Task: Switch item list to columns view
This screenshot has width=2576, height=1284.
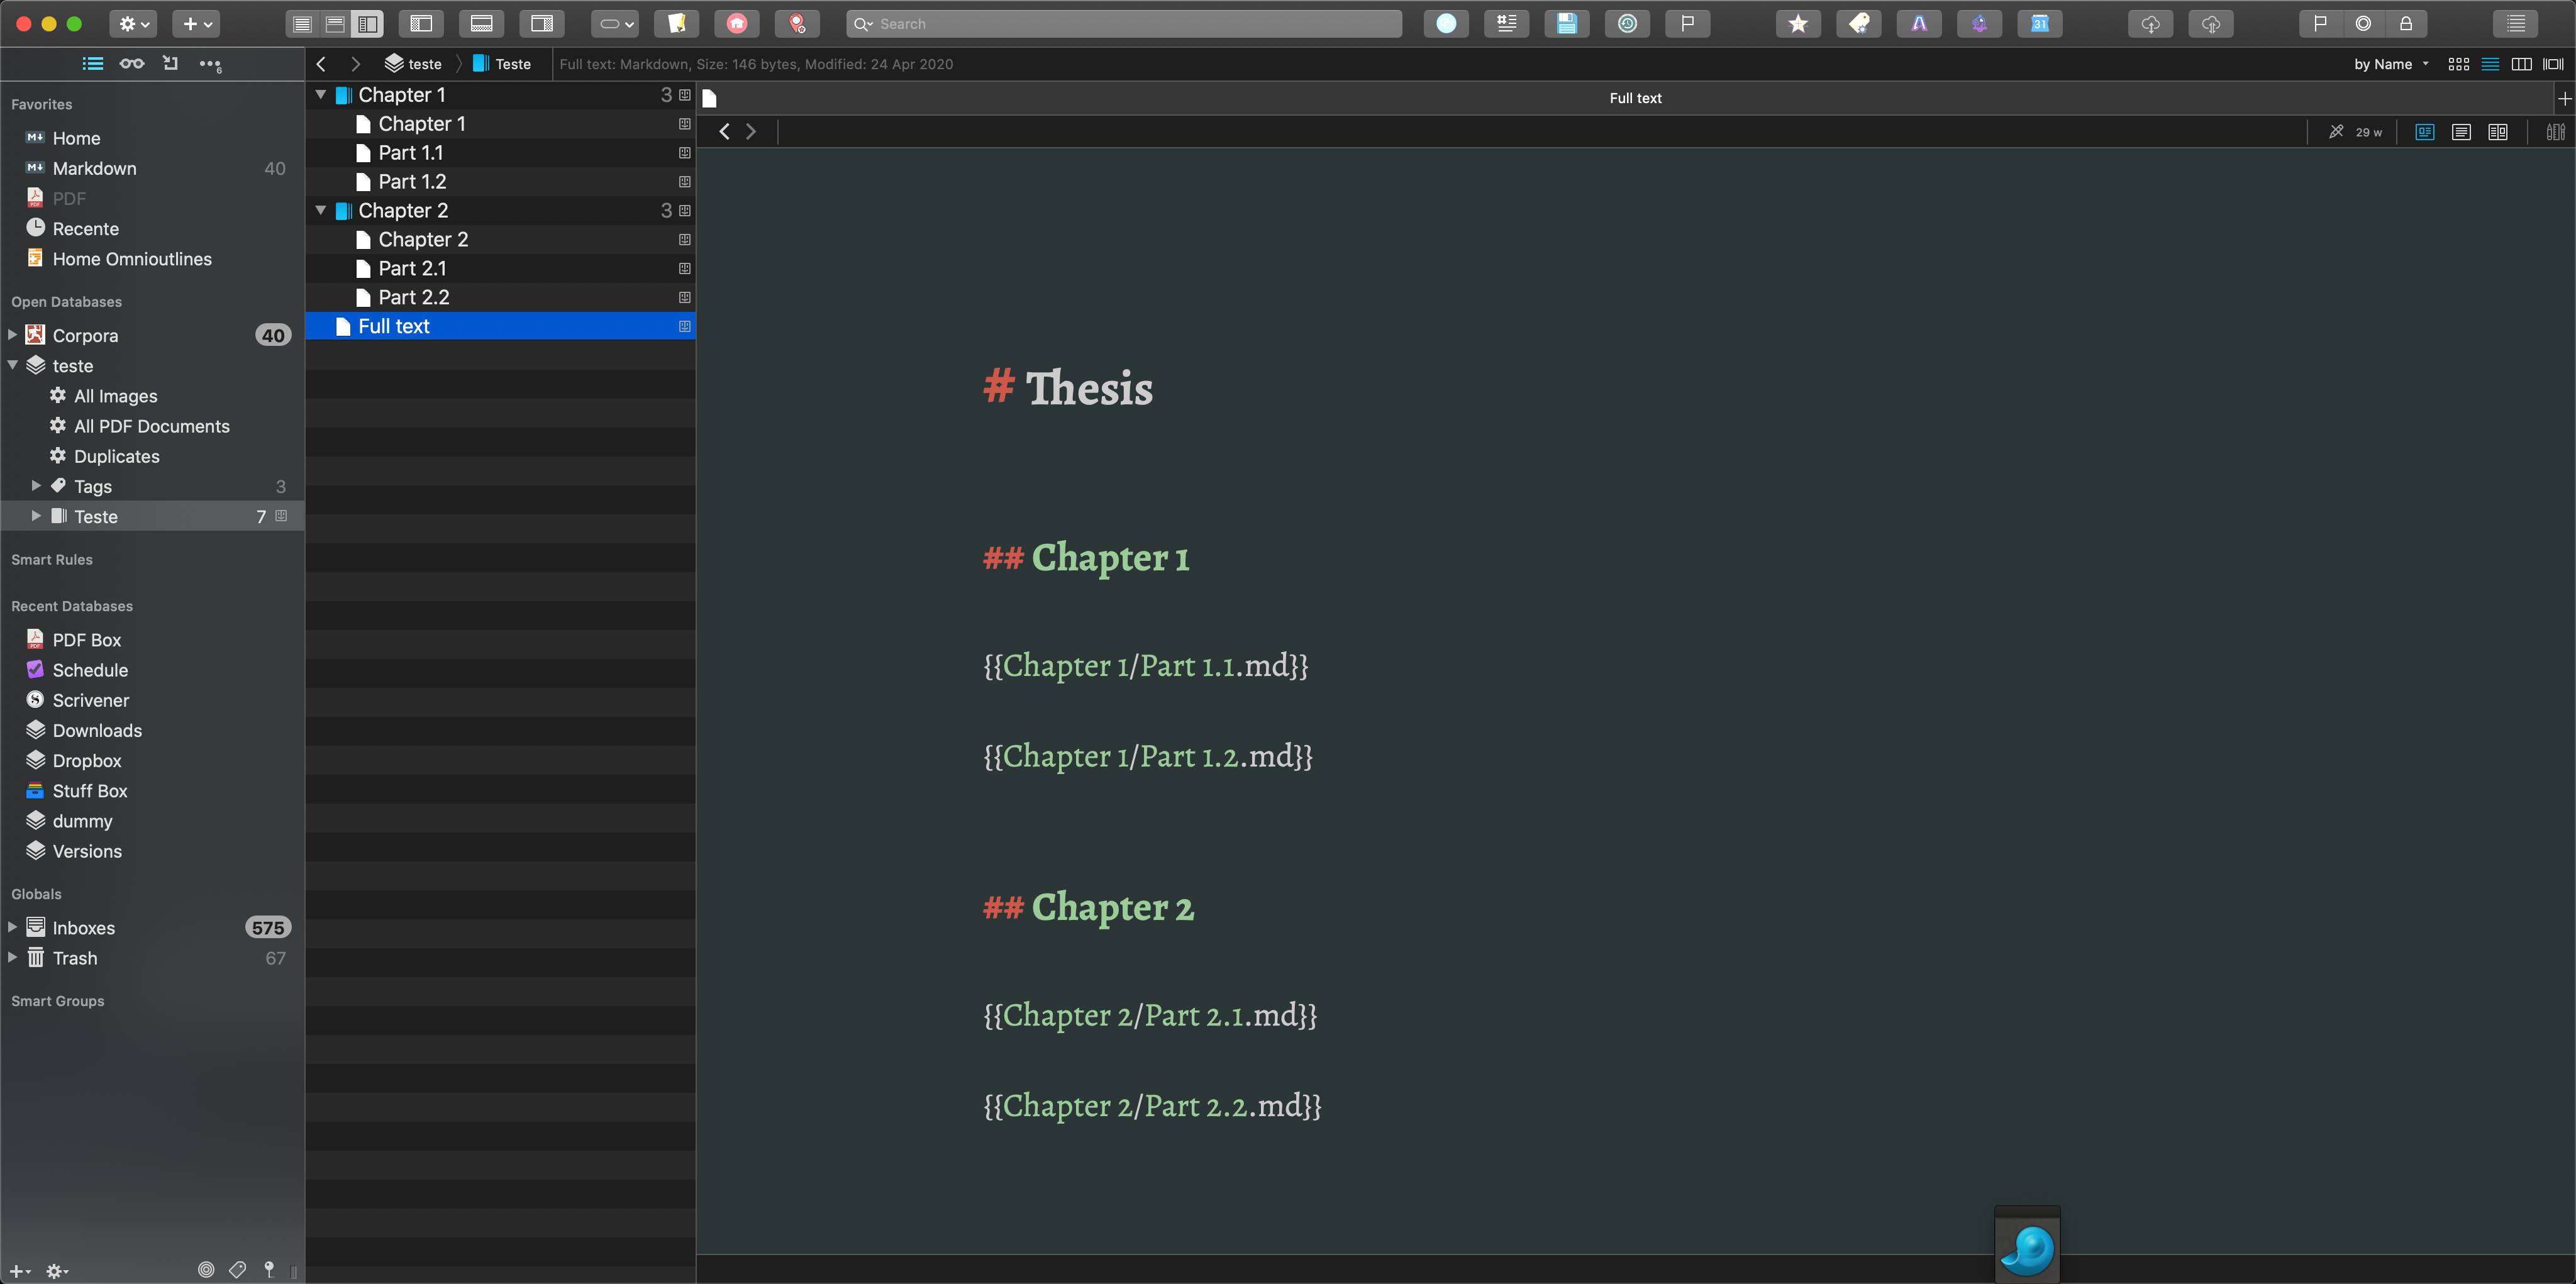Action: tap(2522, 64)
